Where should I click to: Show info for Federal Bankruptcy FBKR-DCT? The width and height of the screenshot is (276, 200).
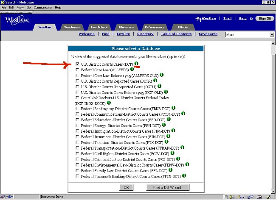[173, 108]
